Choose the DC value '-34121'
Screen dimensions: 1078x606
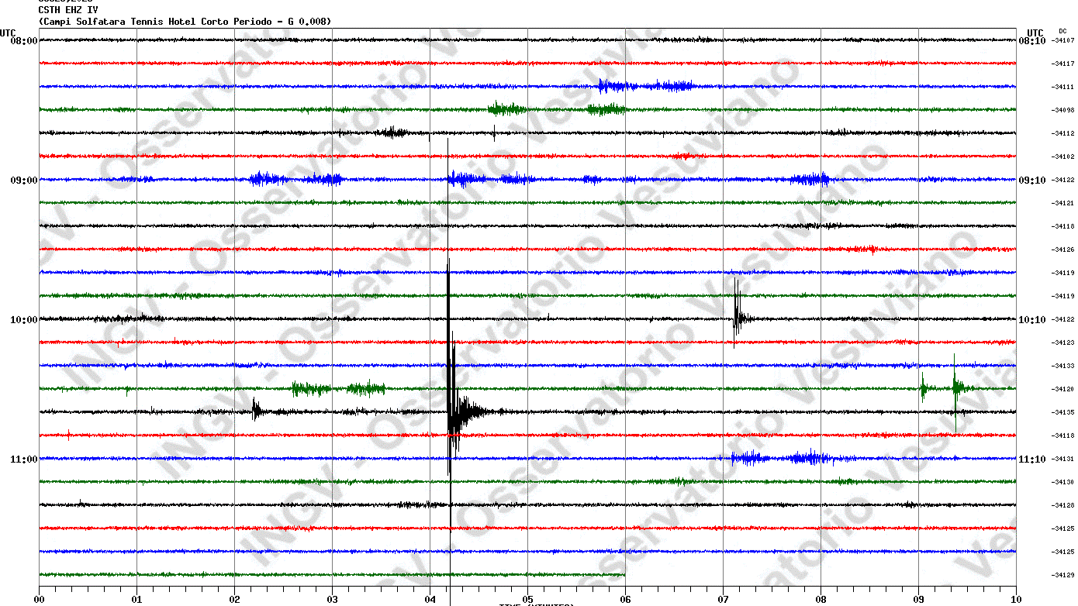coord(1062,203)
